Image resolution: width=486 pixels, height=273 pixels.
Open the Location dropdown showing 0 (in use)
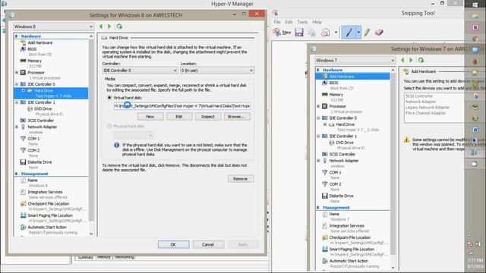point(217,71)
